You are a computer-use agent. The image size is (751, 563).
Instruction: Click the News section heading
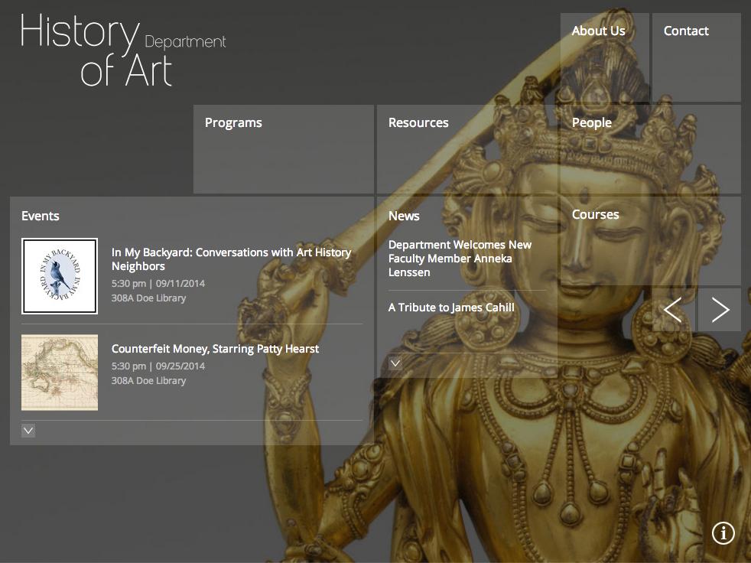point(404,216)
